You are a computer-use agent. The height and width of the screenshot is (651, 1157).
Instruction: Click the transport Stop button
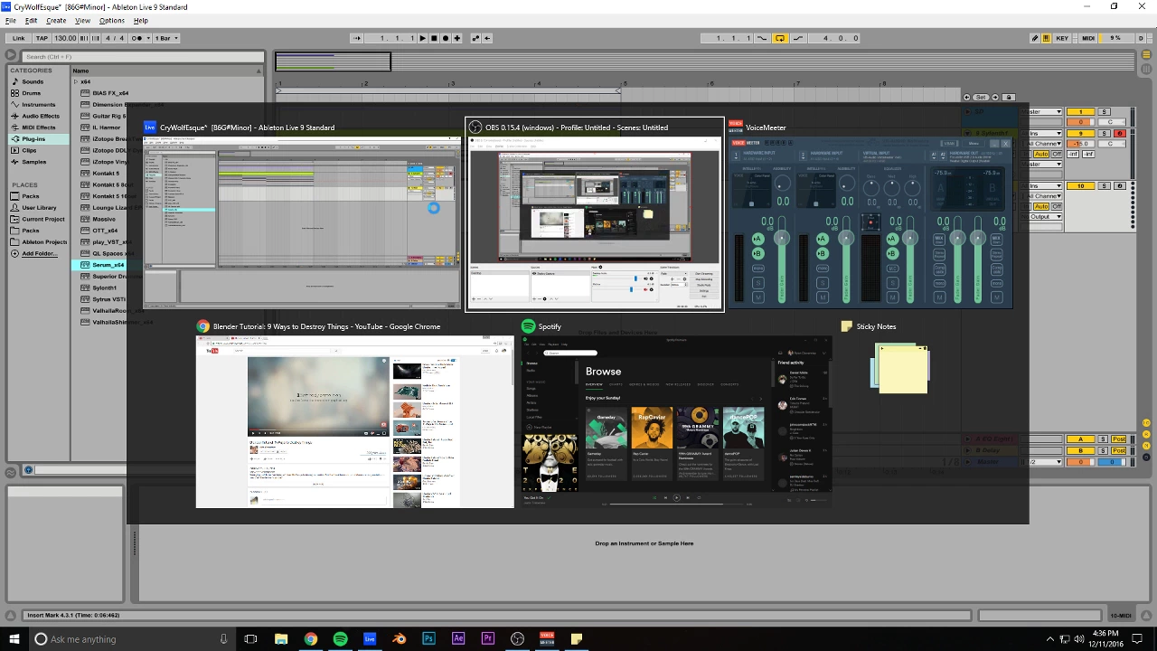pos(434,38)
